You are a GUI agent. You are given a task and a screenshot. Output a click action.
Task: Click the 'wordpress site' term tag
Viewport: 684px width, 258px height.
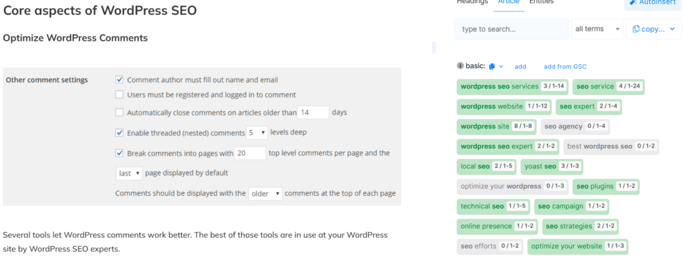point(496,126)
